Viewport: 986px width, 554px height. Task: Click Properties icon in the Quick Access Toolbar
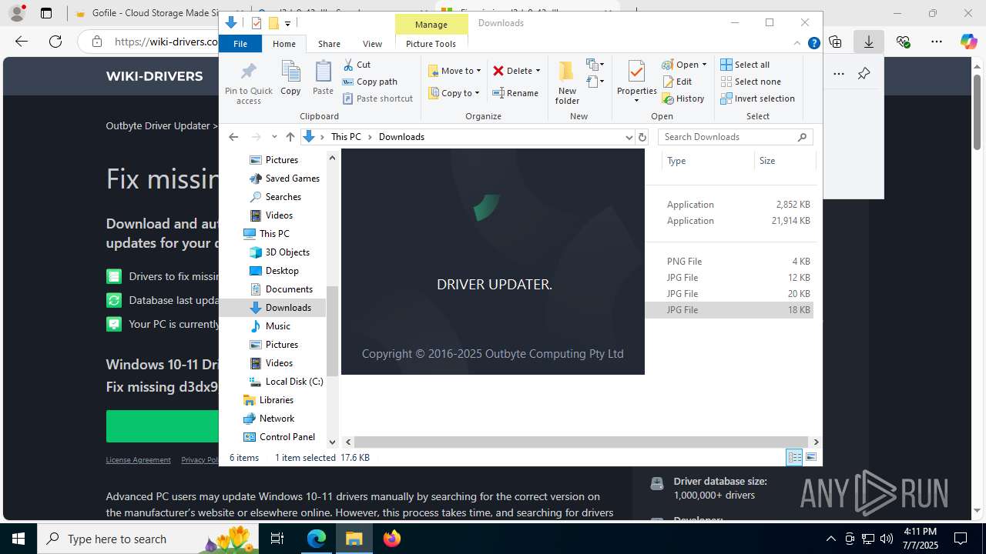tap(257, 23)
